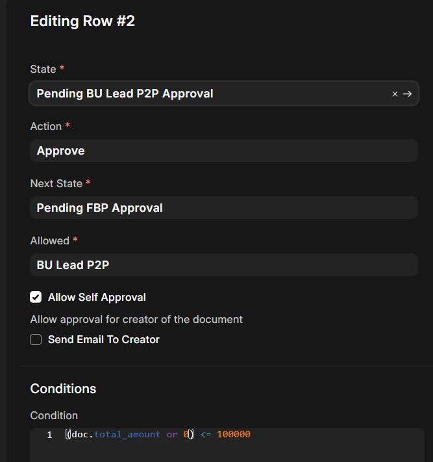Open the Allowed role field dropdown
433x462 pixels.
(x=223, y=265)
